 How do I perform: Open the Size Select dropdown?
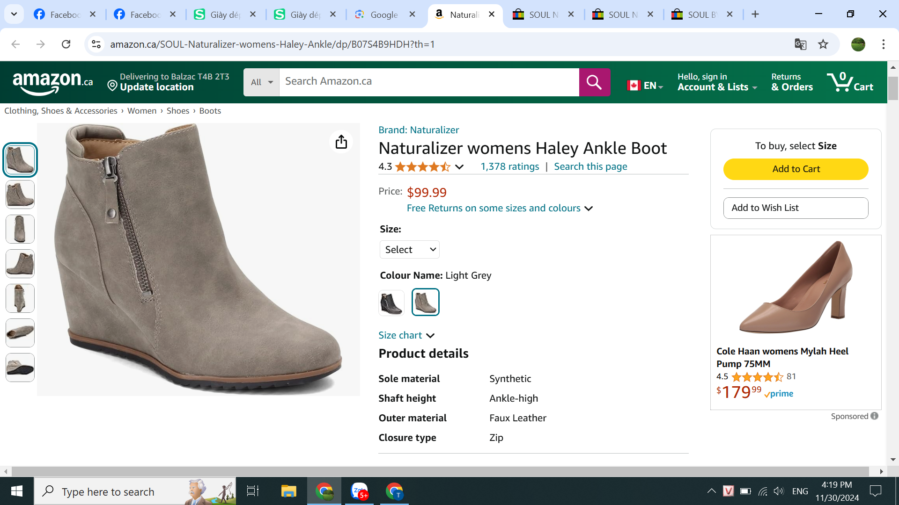click(x=409, y=250)
